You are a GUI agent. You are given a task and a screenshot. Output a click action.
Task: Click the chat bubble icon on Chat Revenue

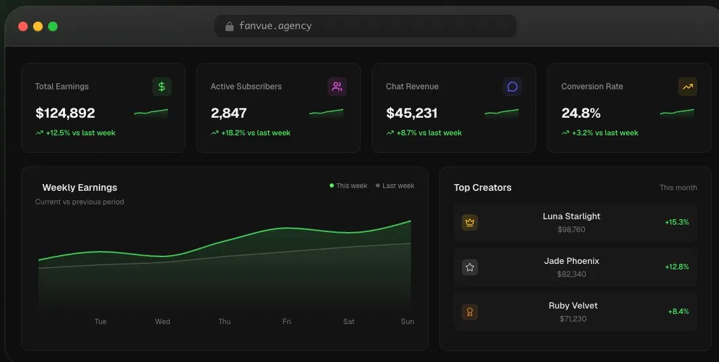[513, 87]
